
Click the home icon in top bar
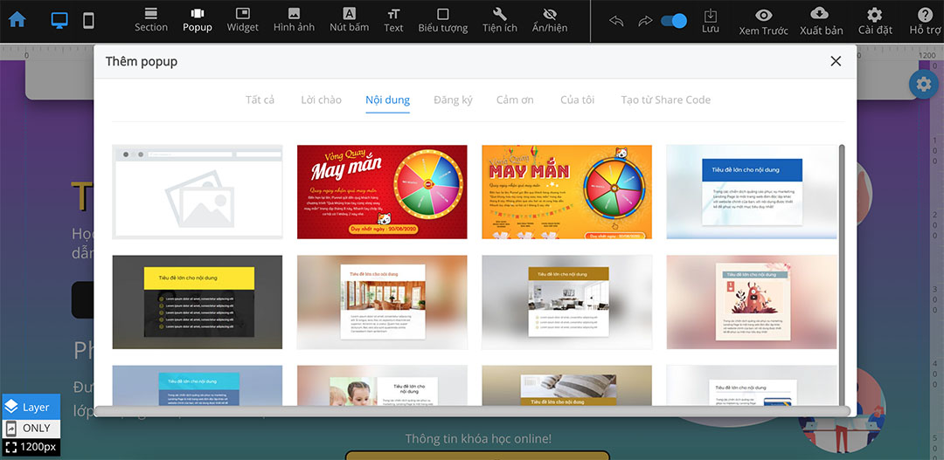tap(17, 20)
